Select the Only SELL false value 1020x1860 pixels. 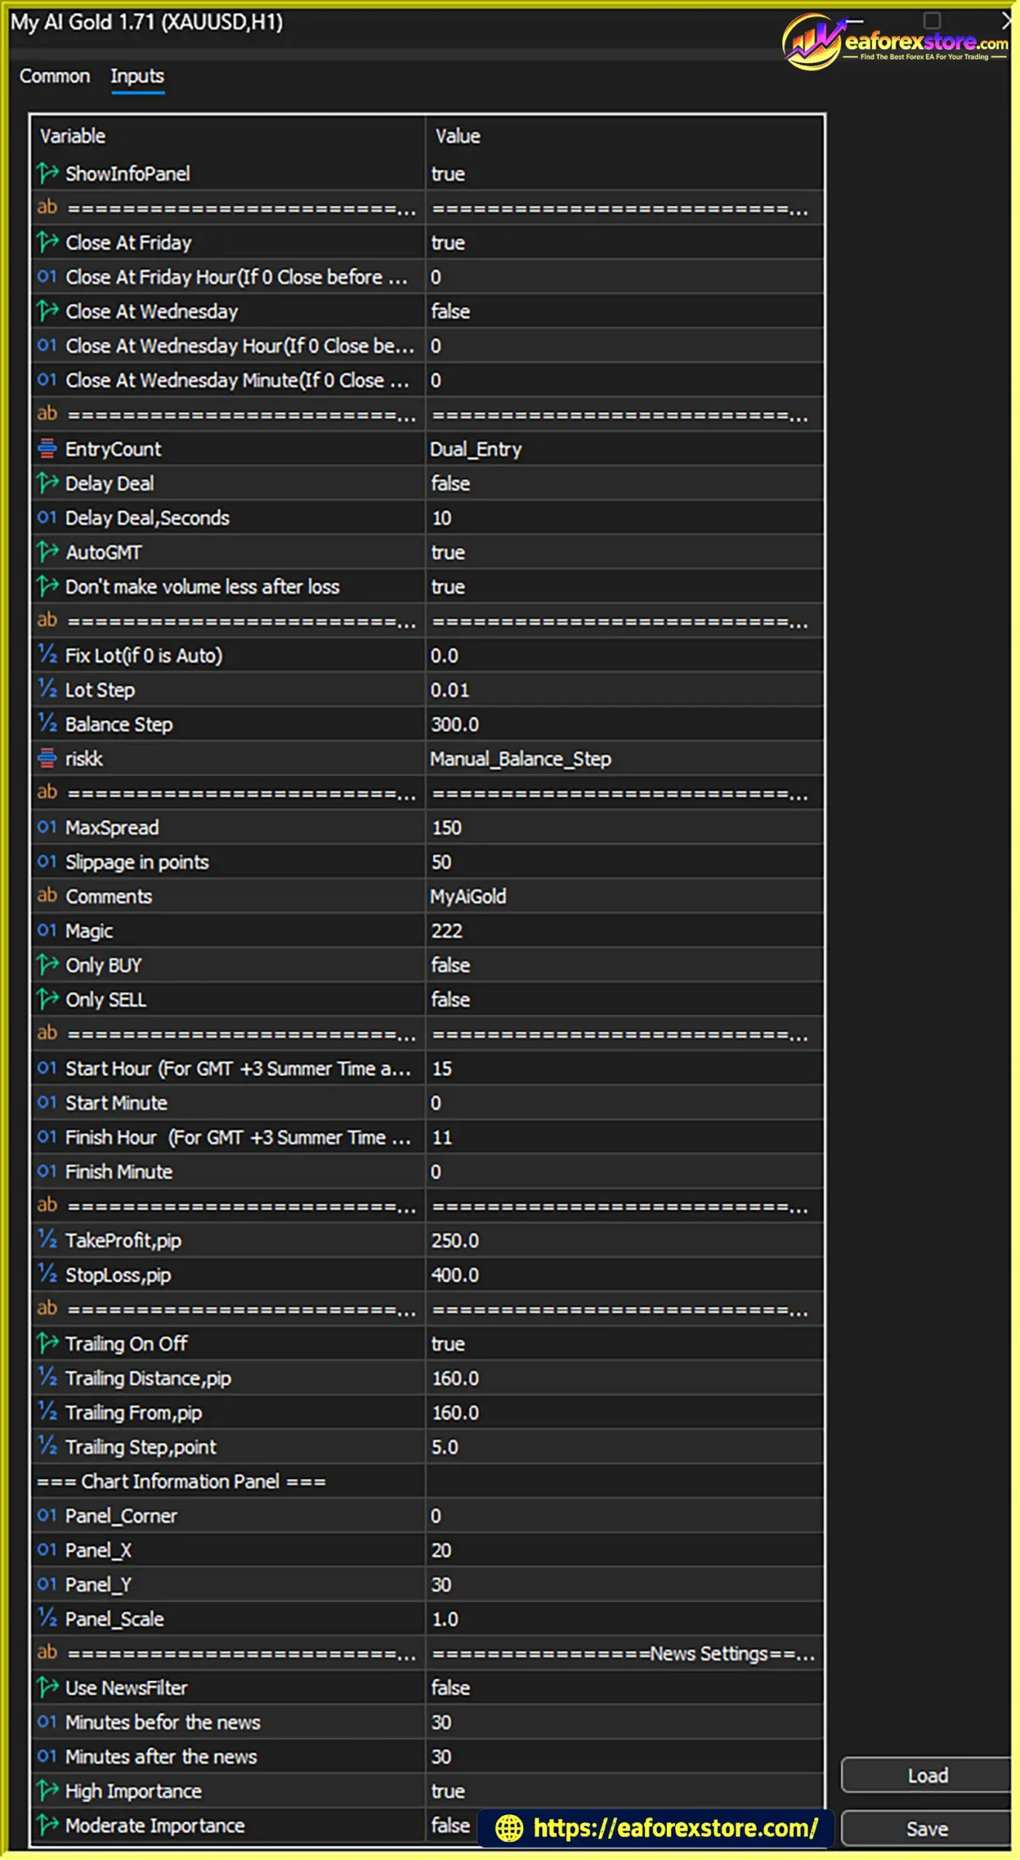[450, 1000]
